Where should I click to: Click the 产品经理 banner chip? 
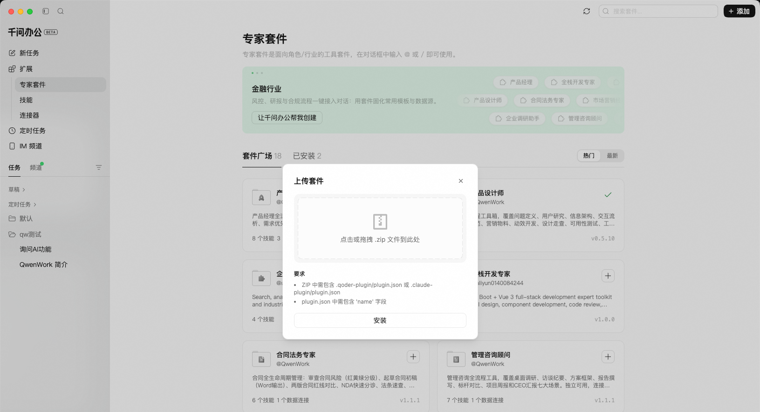coord(516,82)
